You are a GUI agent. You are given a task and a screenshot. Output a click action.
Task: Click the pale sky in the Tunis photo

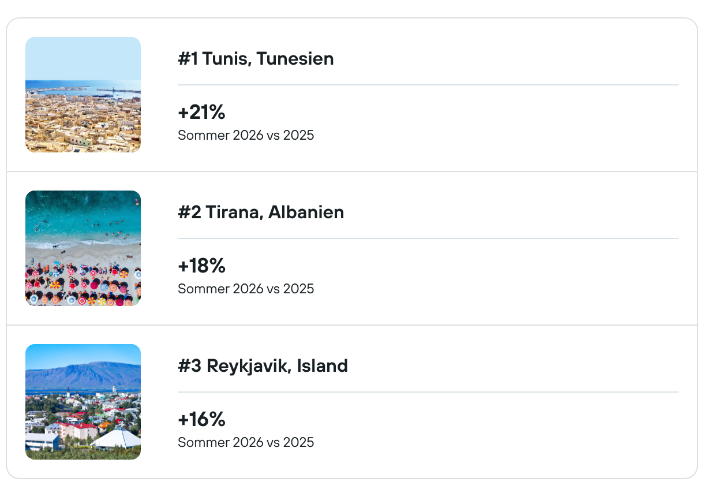point(83,58)
